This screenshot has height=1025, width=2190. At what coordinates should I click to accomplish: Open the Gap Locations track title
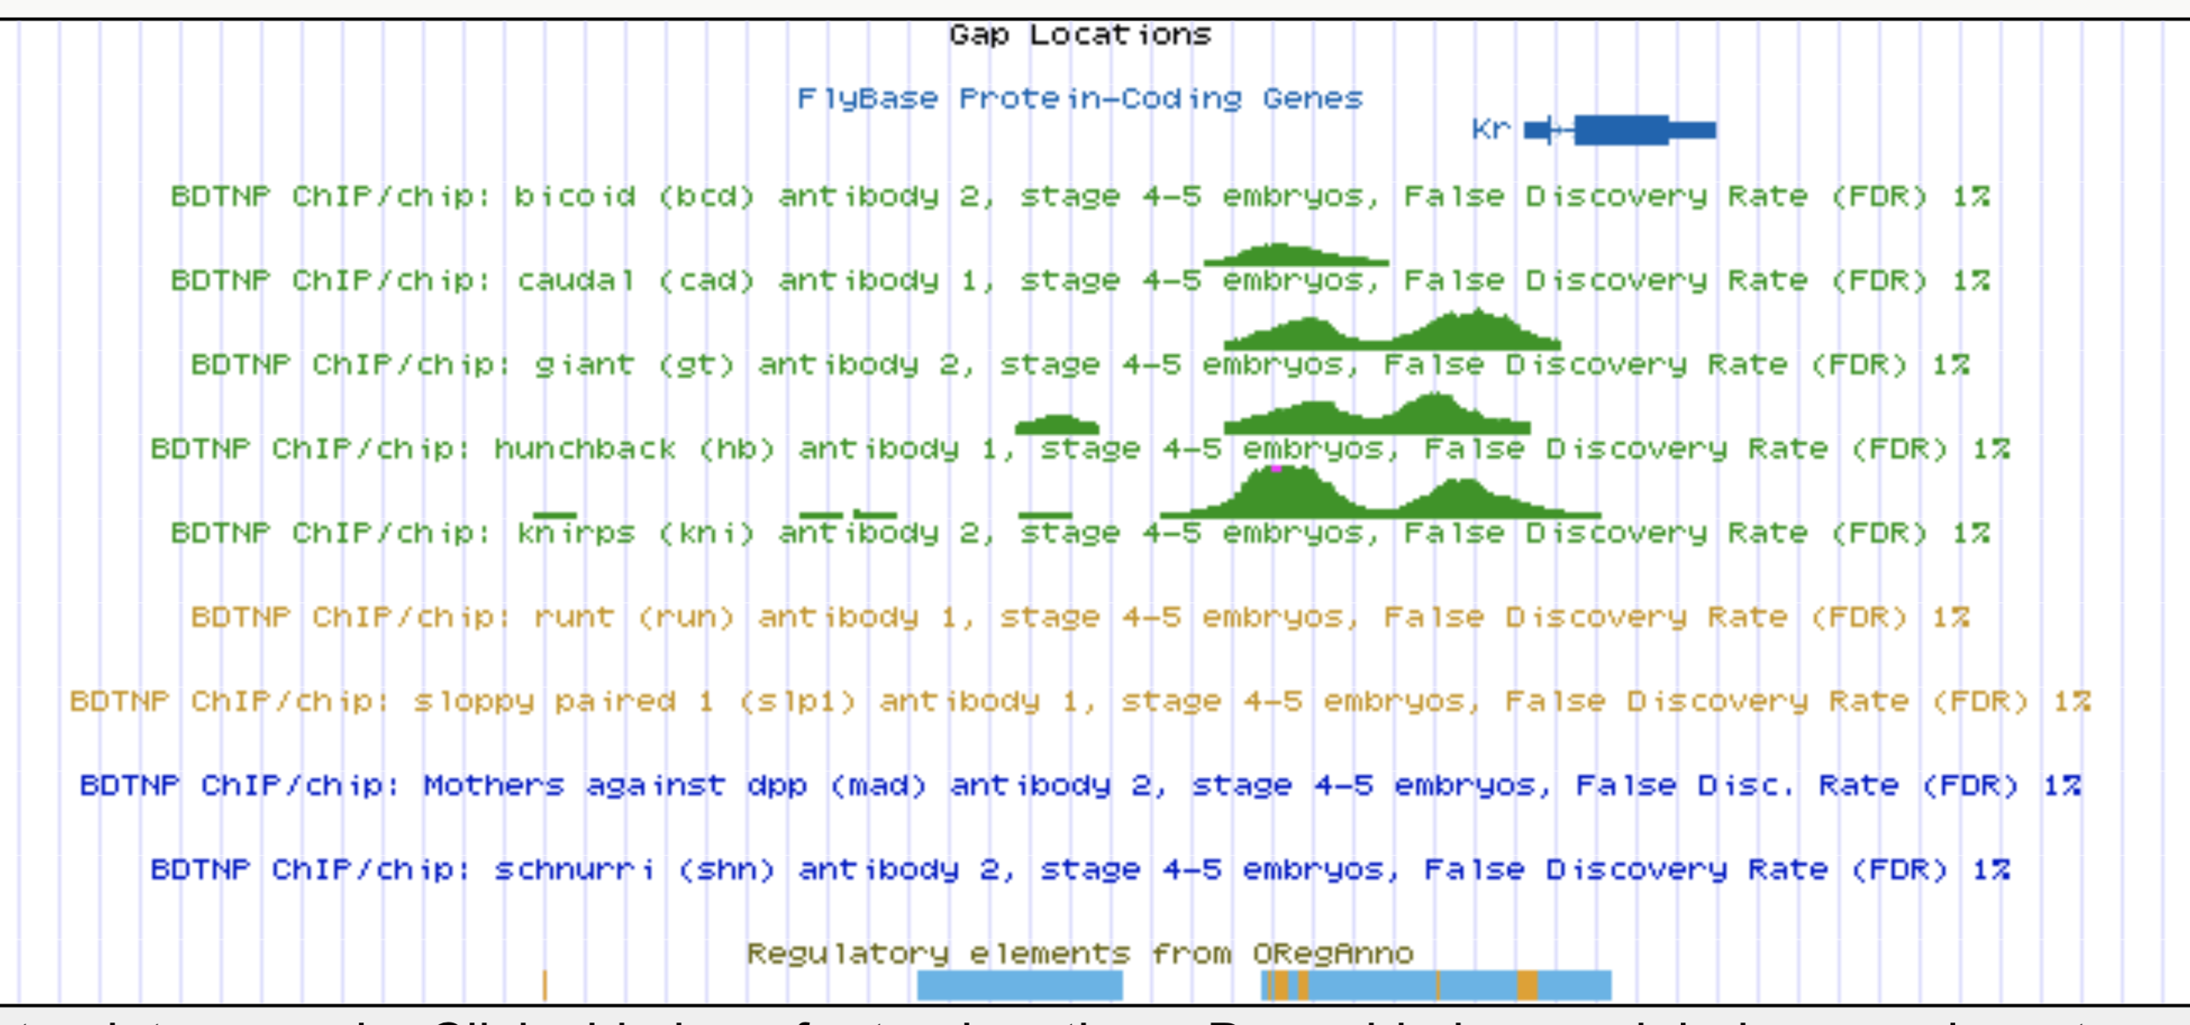(x=1079, y=35)
